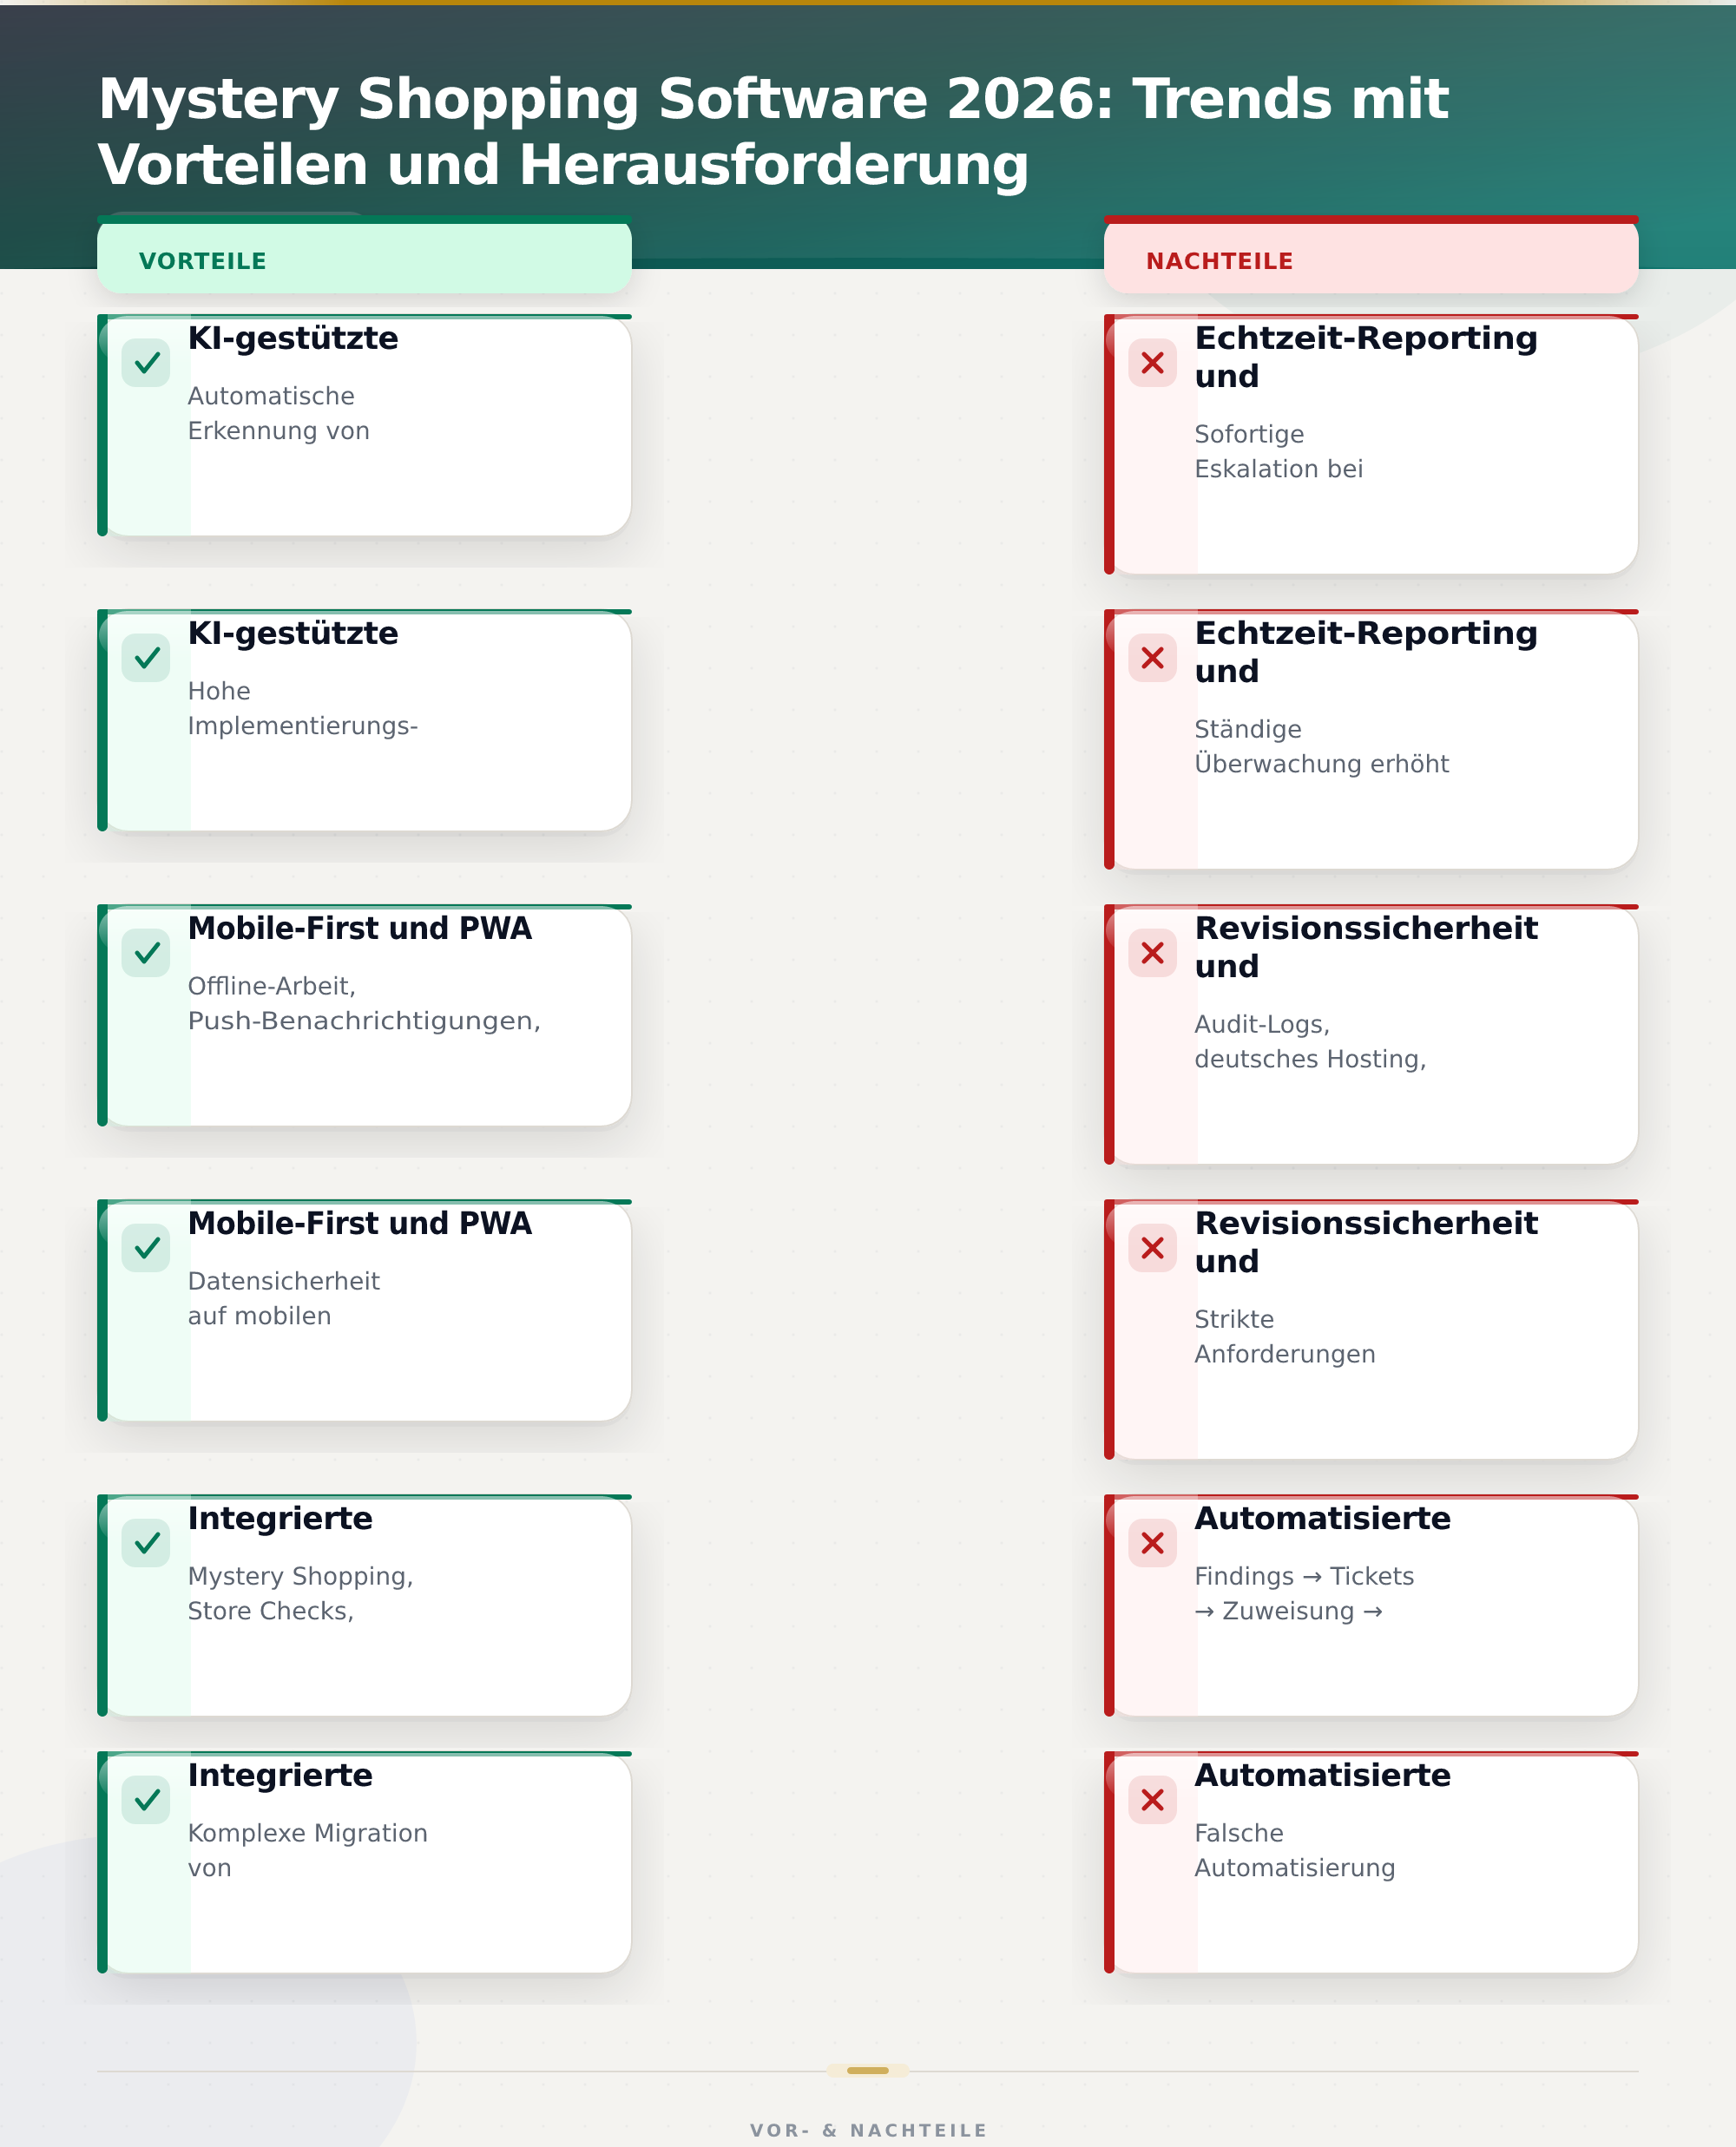
Task: Click checkmark icon beside 'Komplexe Migration von'
Action: (146, 1799)
